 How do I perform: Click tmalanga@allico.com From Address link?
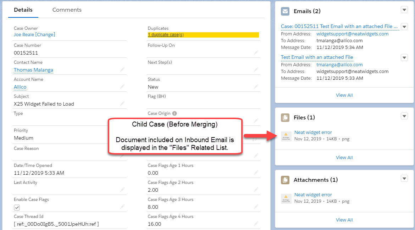pyautogui.click(x=339, y=65)
